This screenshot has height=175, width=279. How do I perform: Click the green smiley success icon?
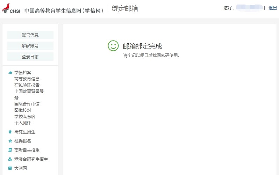coord(113,46)
